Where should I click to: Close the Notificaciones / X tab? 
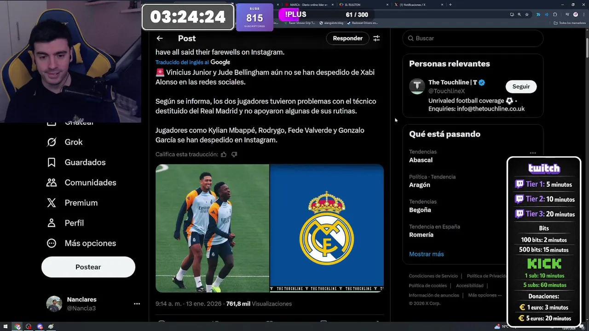(x=442, y=5)
